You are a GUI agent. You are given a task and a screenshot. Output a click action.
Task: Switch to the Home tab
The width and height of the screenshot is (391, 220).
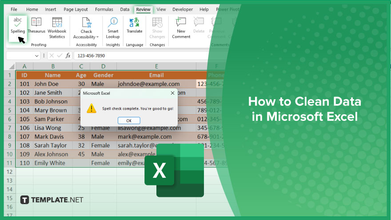32,9
